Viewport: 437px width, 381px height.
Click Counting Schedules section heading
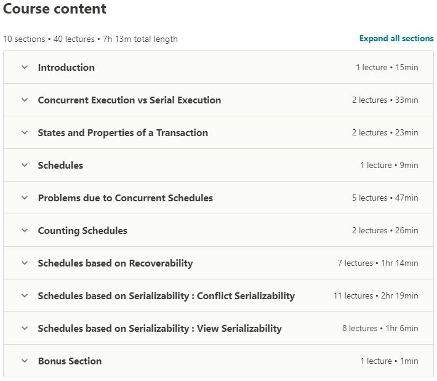point(82,231)
